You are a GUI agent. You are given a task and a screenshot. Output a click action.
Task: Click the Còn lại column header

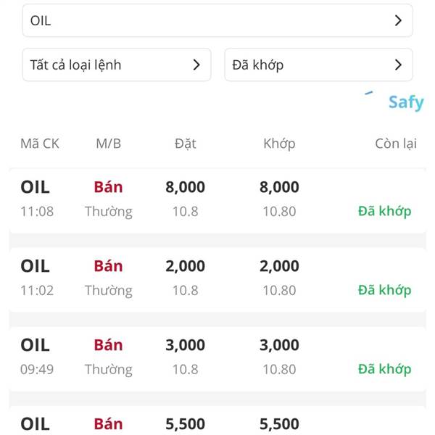click(396, 144)
